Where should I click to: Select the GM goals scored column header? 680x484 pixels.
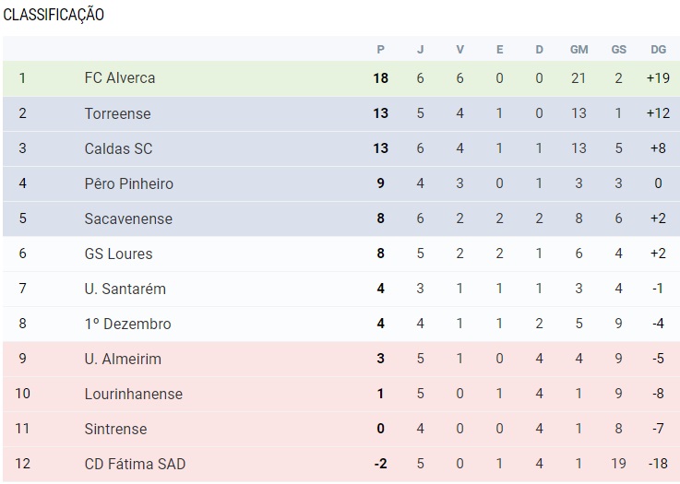tap(579, 50)
